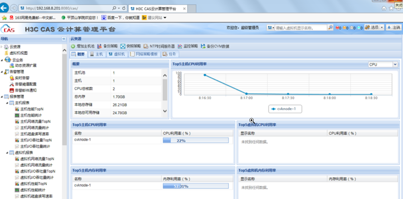Open the CPU metric dropdown on chart

click(x=395, y=65)
